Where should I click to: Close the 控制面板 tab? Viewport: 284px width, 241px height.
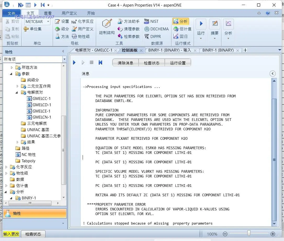pyautogui.click(x=141, y=51)
